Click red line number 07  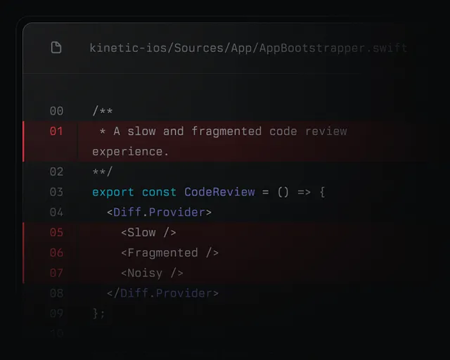pyautogui.click(x=56, y=273)
